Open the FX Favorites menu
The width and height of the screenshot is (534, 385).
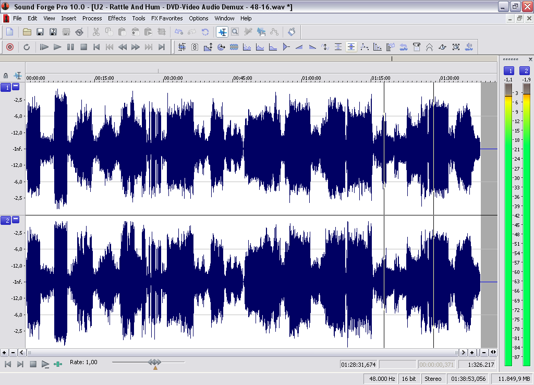tap(167, 18)
